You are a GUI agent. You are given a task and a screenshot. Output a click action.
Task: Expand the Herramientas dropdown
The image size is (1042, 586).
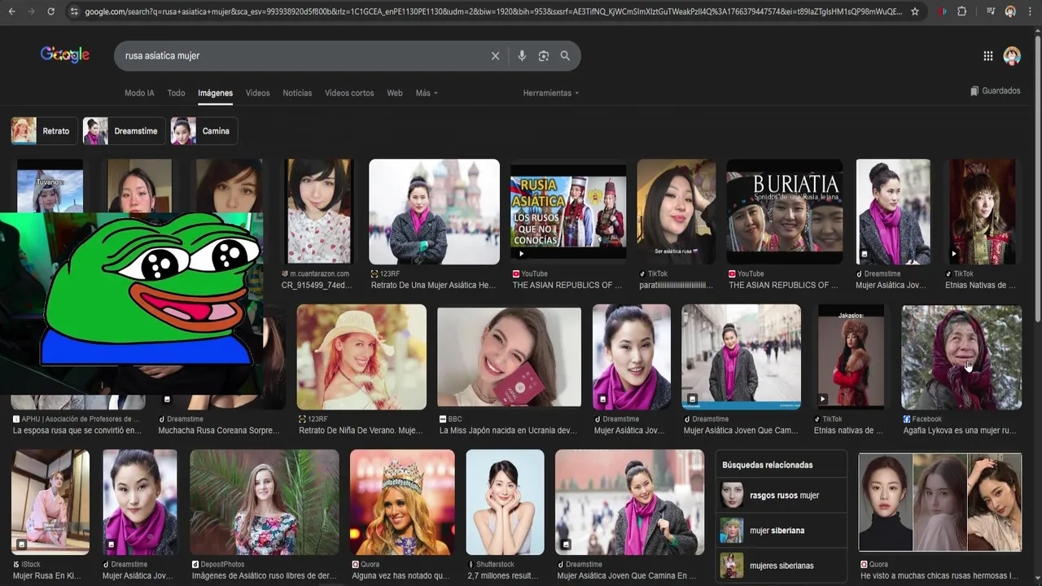point(551,93)
